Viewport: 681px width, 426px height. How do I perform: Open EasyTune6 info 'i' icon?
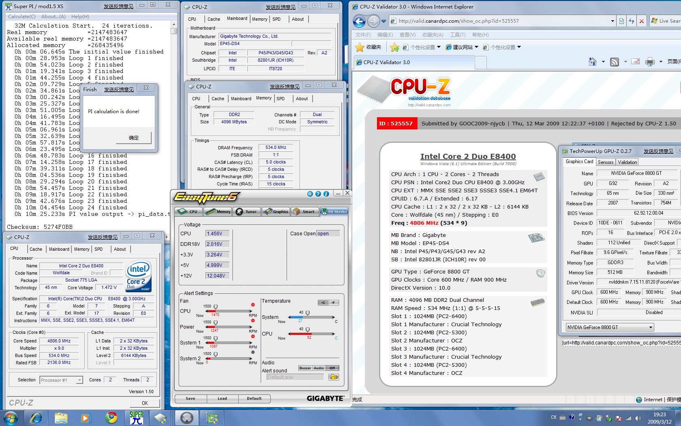[x=326, y=194]
